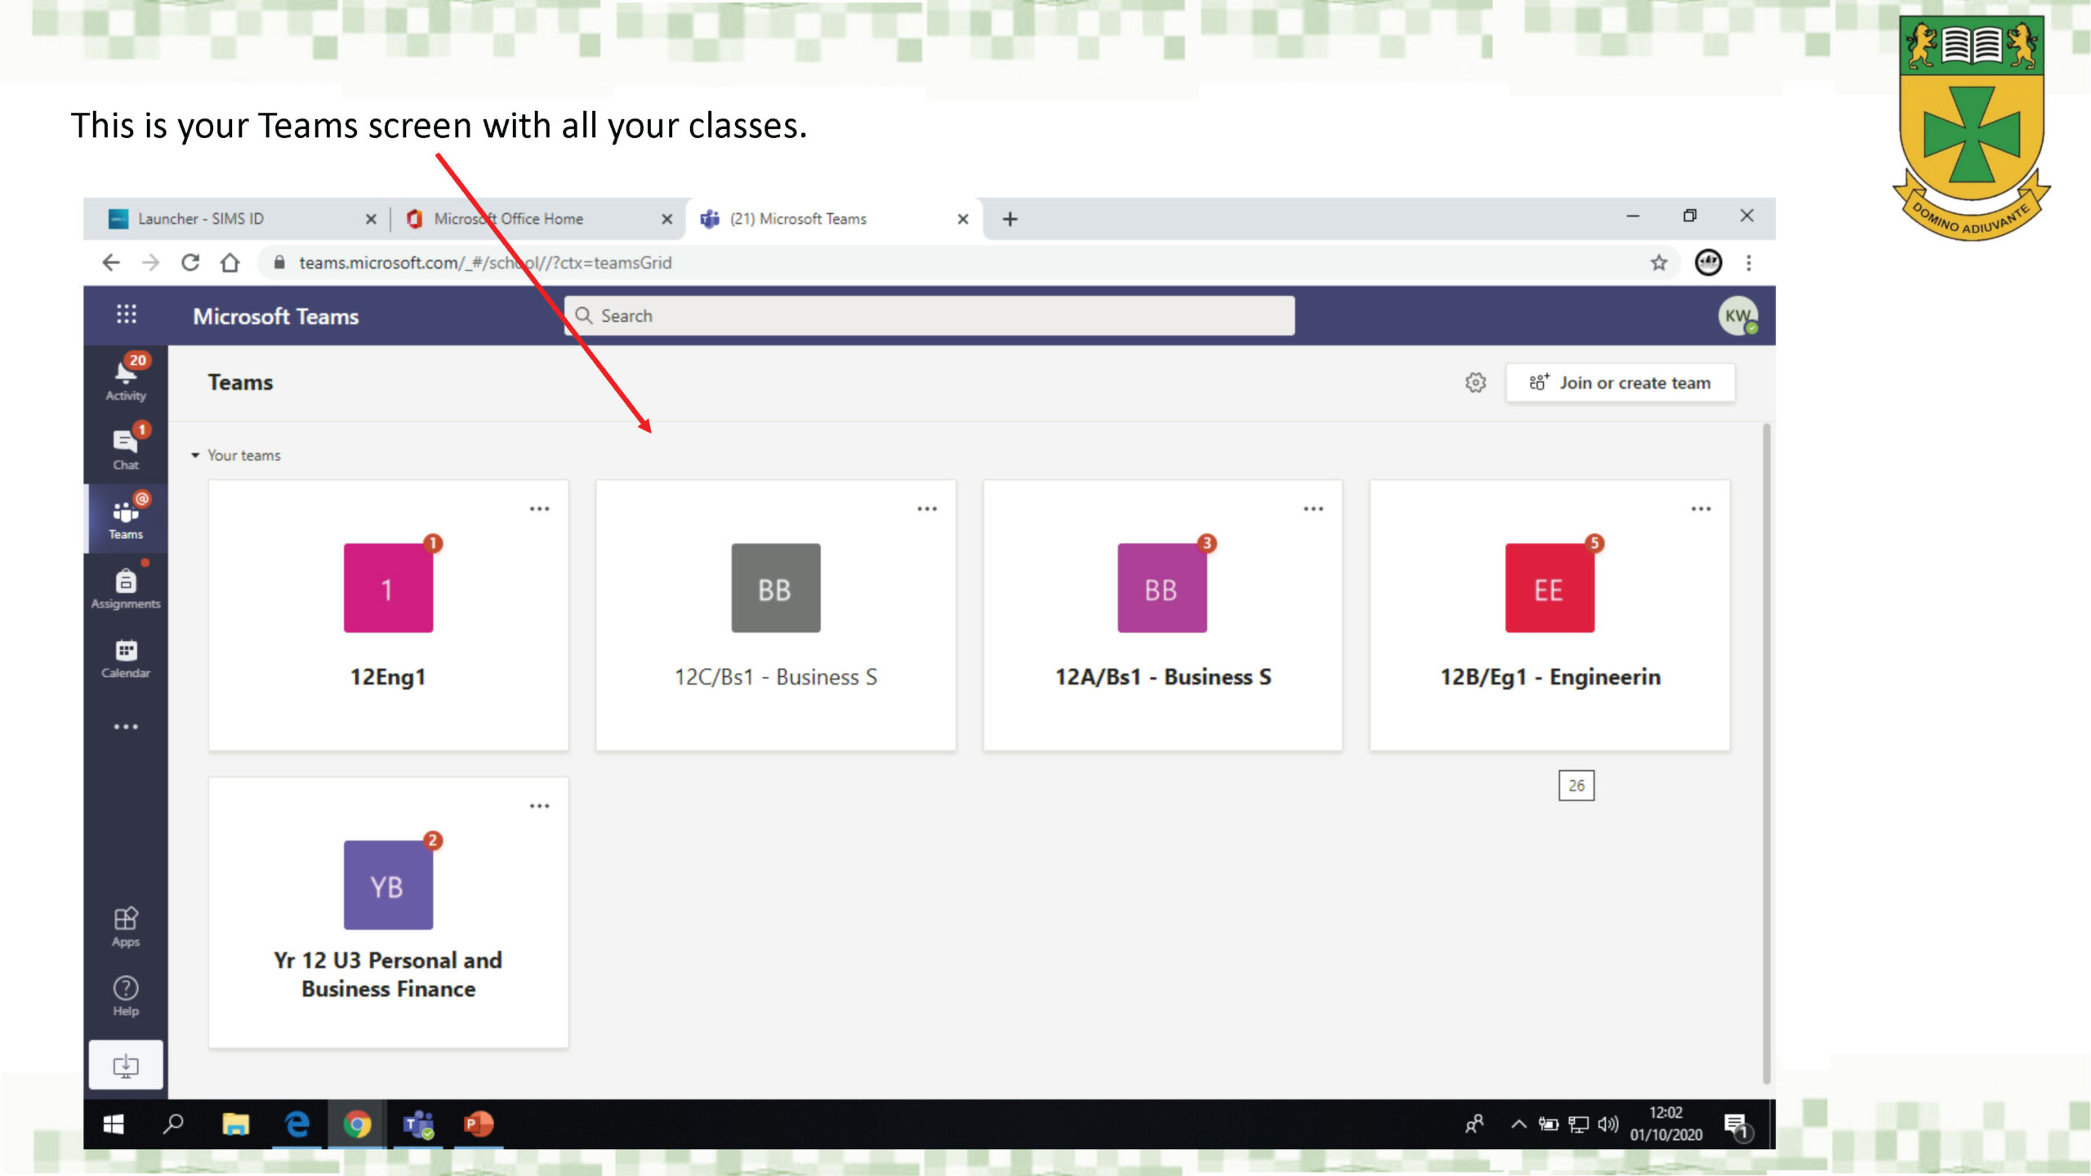Open more options for Yr 12 U3 team

click(540, 806)
